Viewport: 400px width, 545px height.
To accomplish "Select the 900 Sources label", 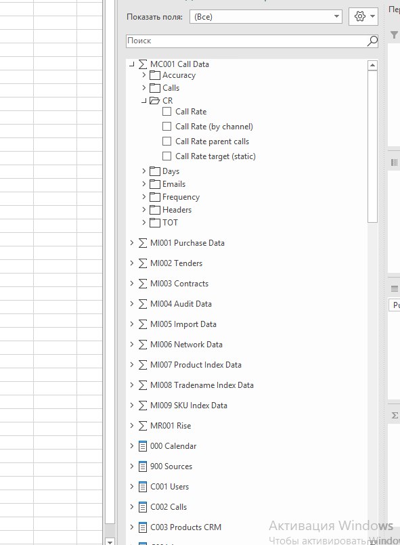I will point(171,466).
